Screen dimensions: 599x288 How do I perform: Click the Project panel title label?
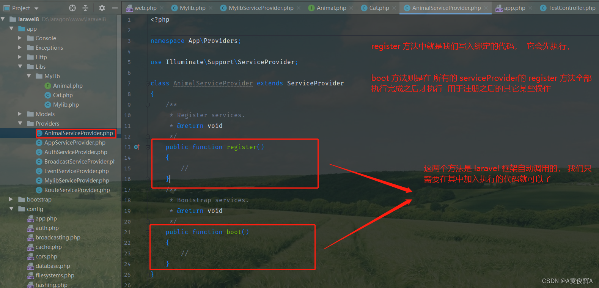tap(21, 8)
